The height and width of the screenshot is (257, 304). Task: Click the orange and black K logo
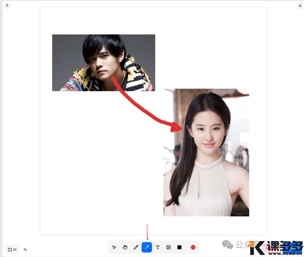click(x=256, y=248)
